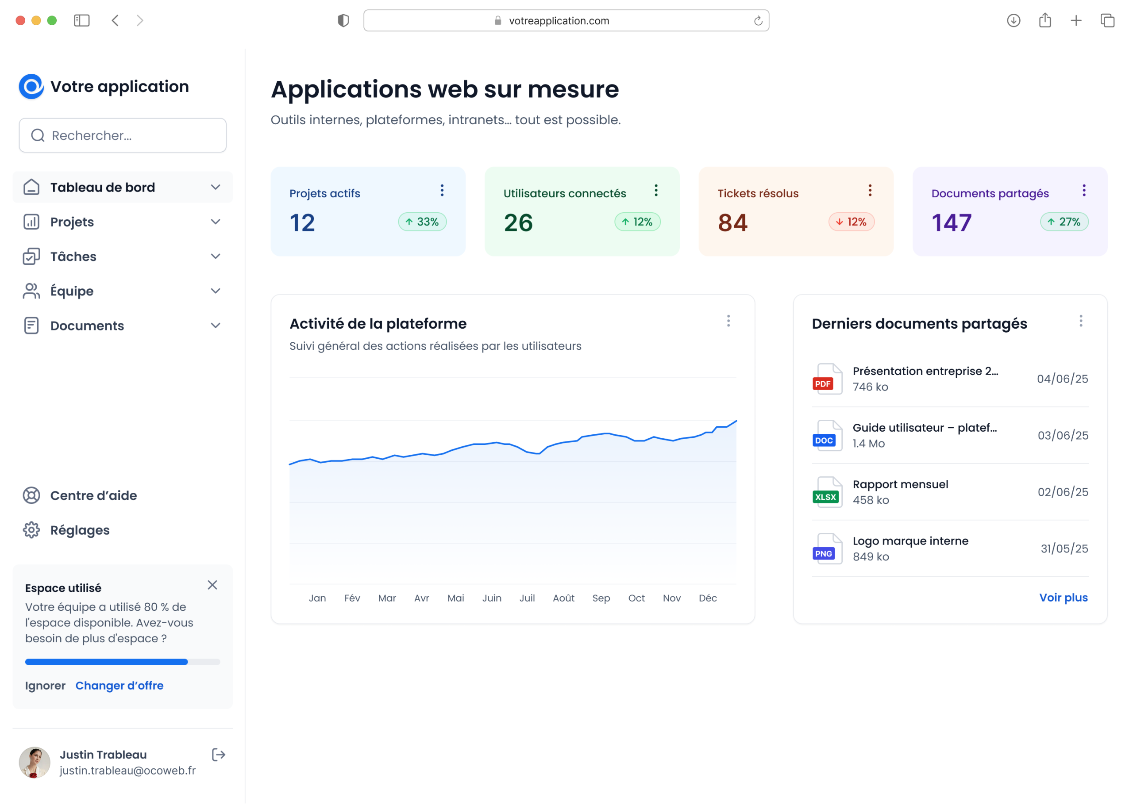This screenshot has height=805, width=1133.
Task: Click the PDF file icon for Présentation entreprise
Action: click(x=827, y=379)
